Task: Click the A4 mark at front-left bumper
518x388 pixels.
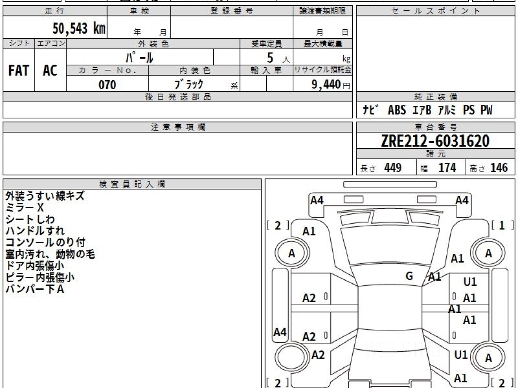Action: [x=317, y=200]
